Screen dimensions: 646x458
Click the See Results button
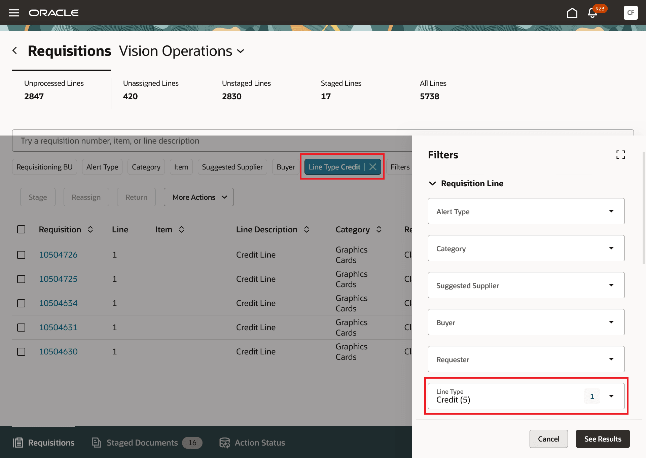coord(603,439)
